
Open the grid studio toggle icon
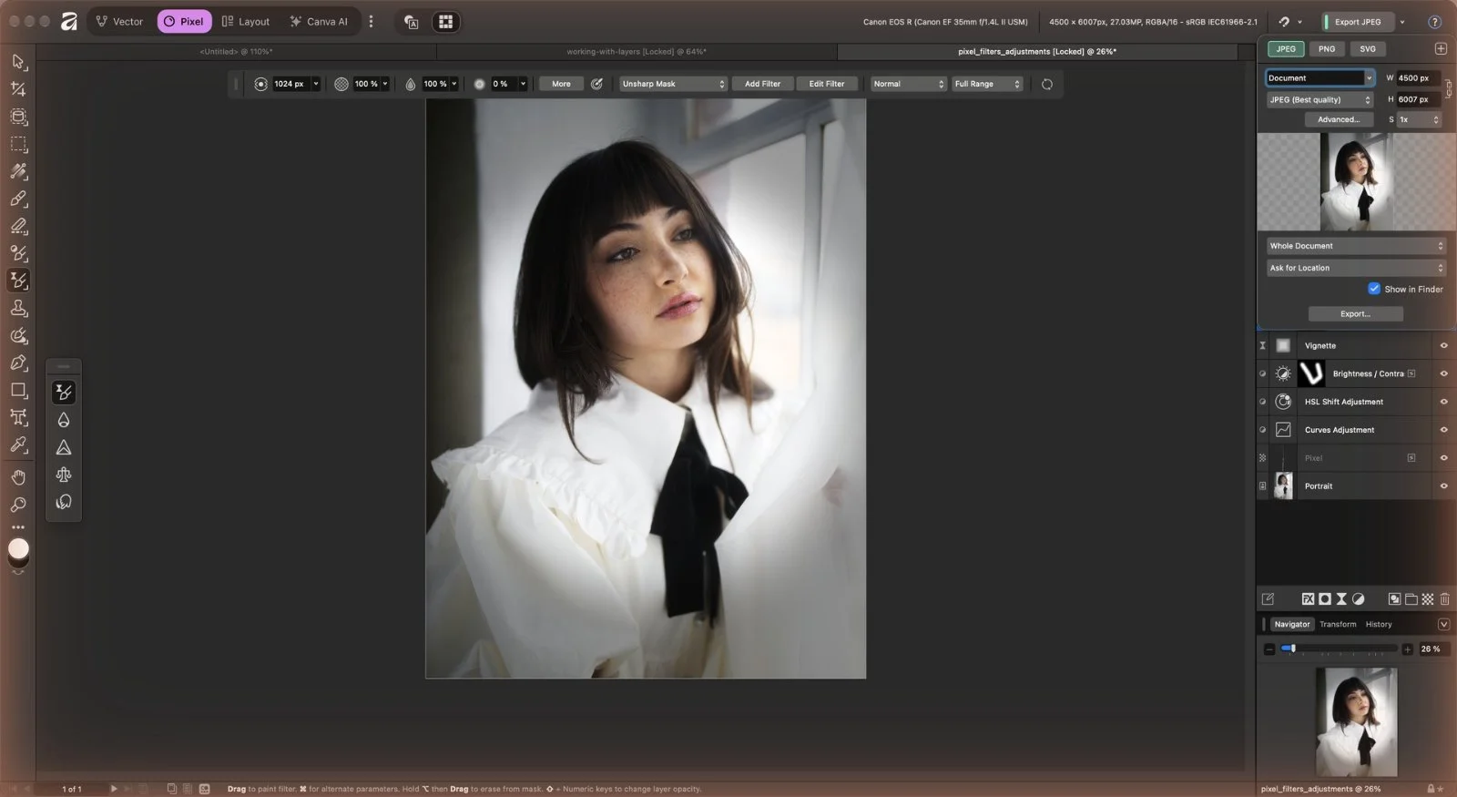445,22
